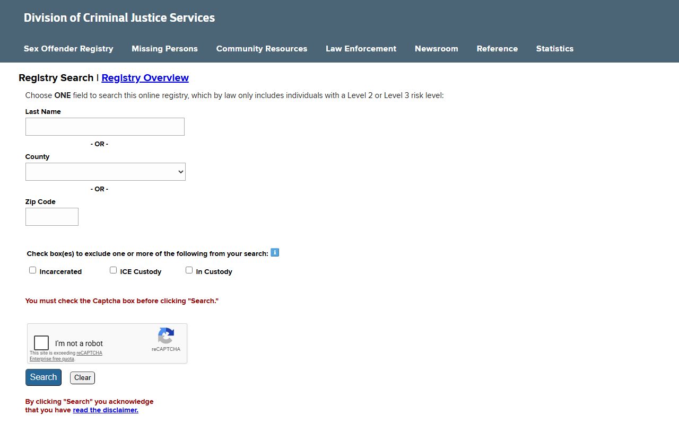Click the blue Search button
Screen dimensions: 679x424
(x=43, y=377)
